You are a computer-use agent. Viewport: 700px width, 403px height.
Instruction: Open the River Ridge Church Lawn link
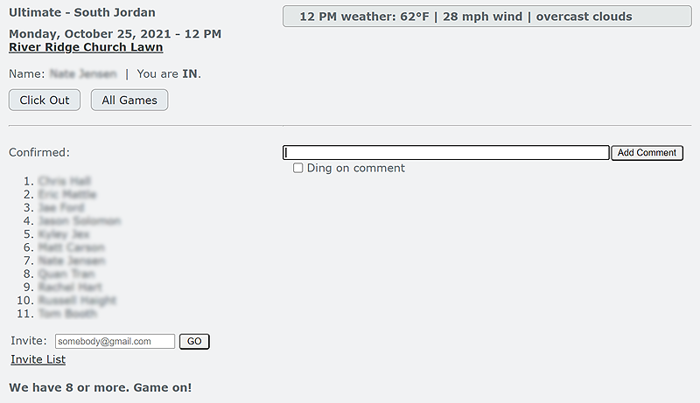[86, 47]
